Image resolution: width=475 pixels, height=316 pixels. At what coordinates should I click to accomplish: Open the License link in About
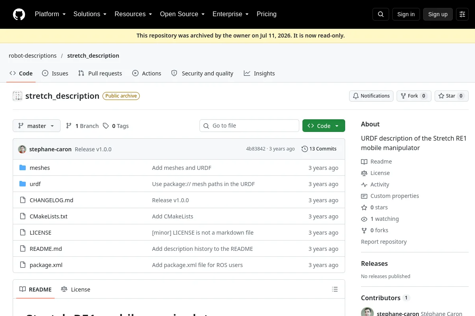pyautogui.click(x=375, y=173)
